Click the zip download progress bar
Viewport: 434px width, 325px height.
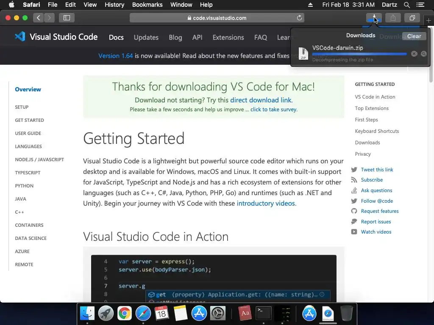pyautogui.click(x=359, y=54)
